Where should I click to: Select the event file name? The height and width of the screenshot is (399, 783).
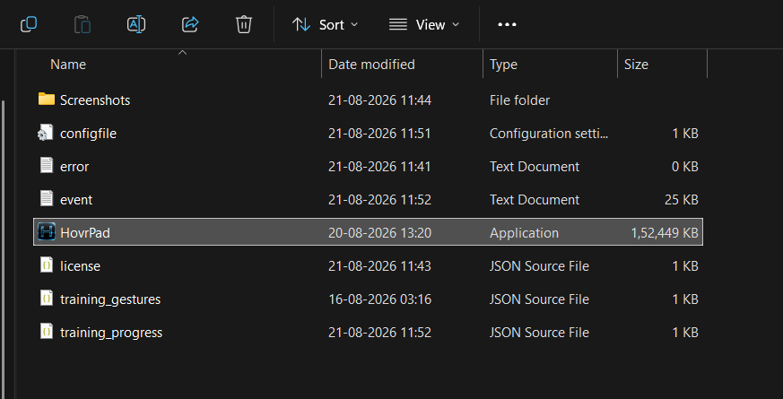tap(76, 200)
